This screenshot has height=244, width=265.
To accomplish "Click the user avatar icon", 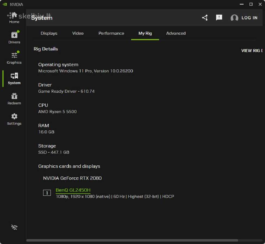I will pyautogui.click(x=234, y=18).
